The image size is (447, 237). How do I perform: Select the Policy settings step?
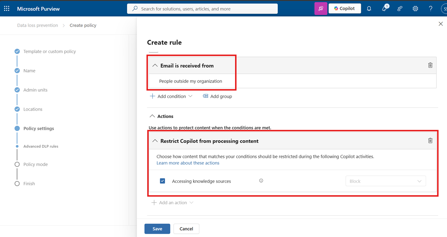coord(39,128)
